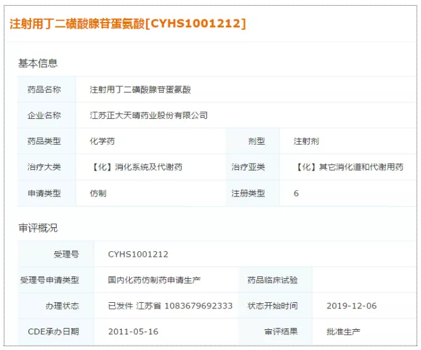
Task: Click the orange page title 注射用丁二磺酸腺苷蛋氨酸[CYHS1001212]
Action: click(128, 24)
